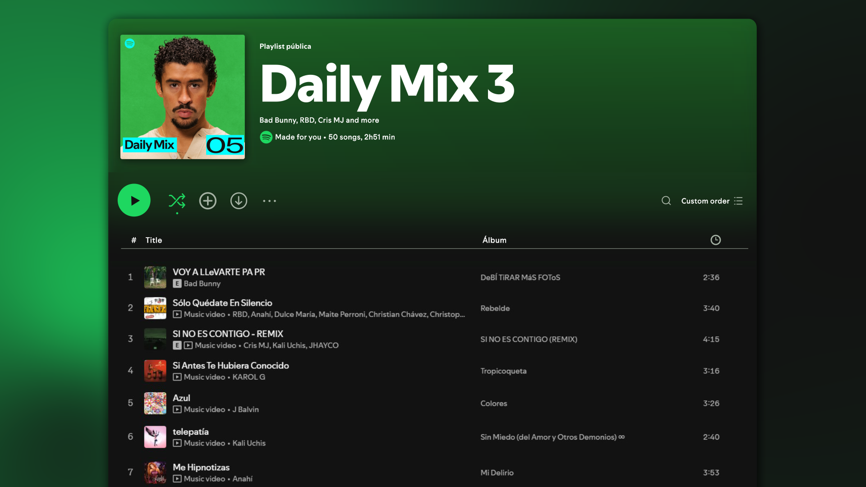Toggle shuffle mode on the playlist
This screenshot has width=866, height=487.
(x=177, y=201)
